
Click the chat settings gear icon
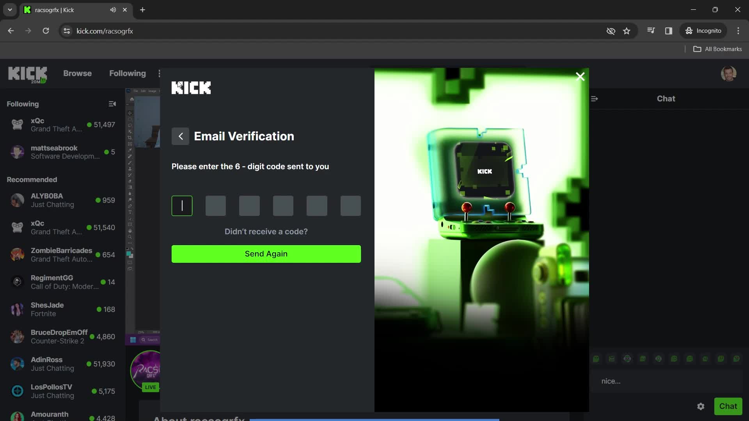click(x=701, y=407)
